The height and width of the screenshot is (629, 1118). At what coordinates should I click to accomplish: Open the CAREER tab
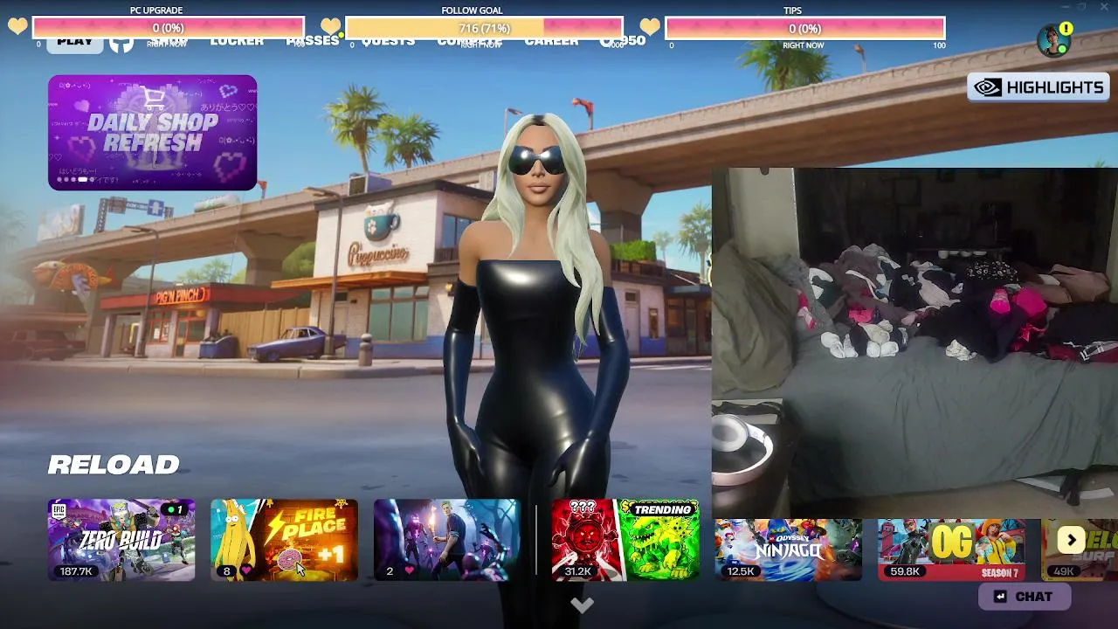coord(551,40)
